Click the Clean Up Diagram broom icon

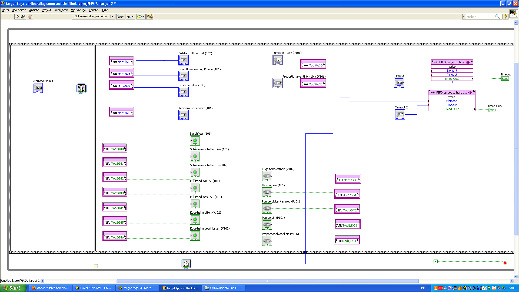pos(149,16)
